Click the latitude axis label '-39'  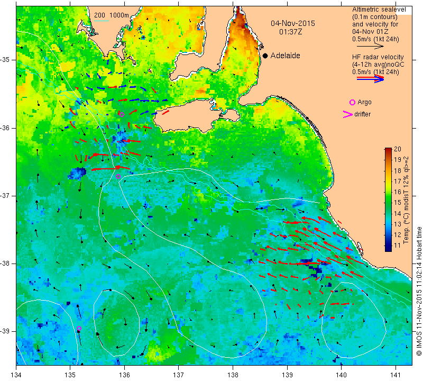click(x=6, y=331)
